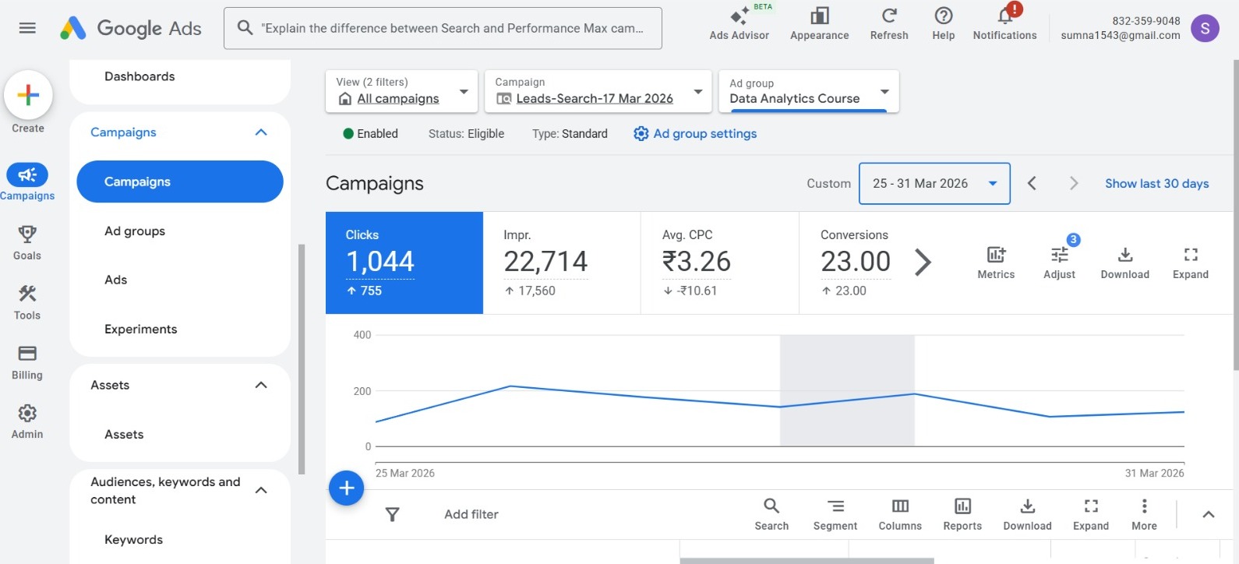This screenshot has height=564, width=1239.
Task: Select Campaigns sidebar item
Action: (x=180, y=182)
